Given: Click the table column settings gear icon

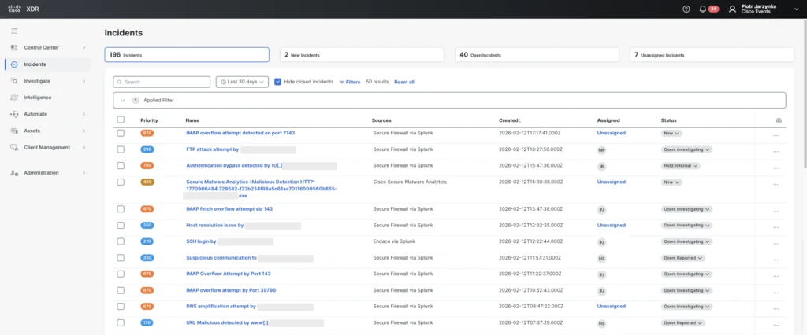Looking at the screenshot, I should [779, 120].
